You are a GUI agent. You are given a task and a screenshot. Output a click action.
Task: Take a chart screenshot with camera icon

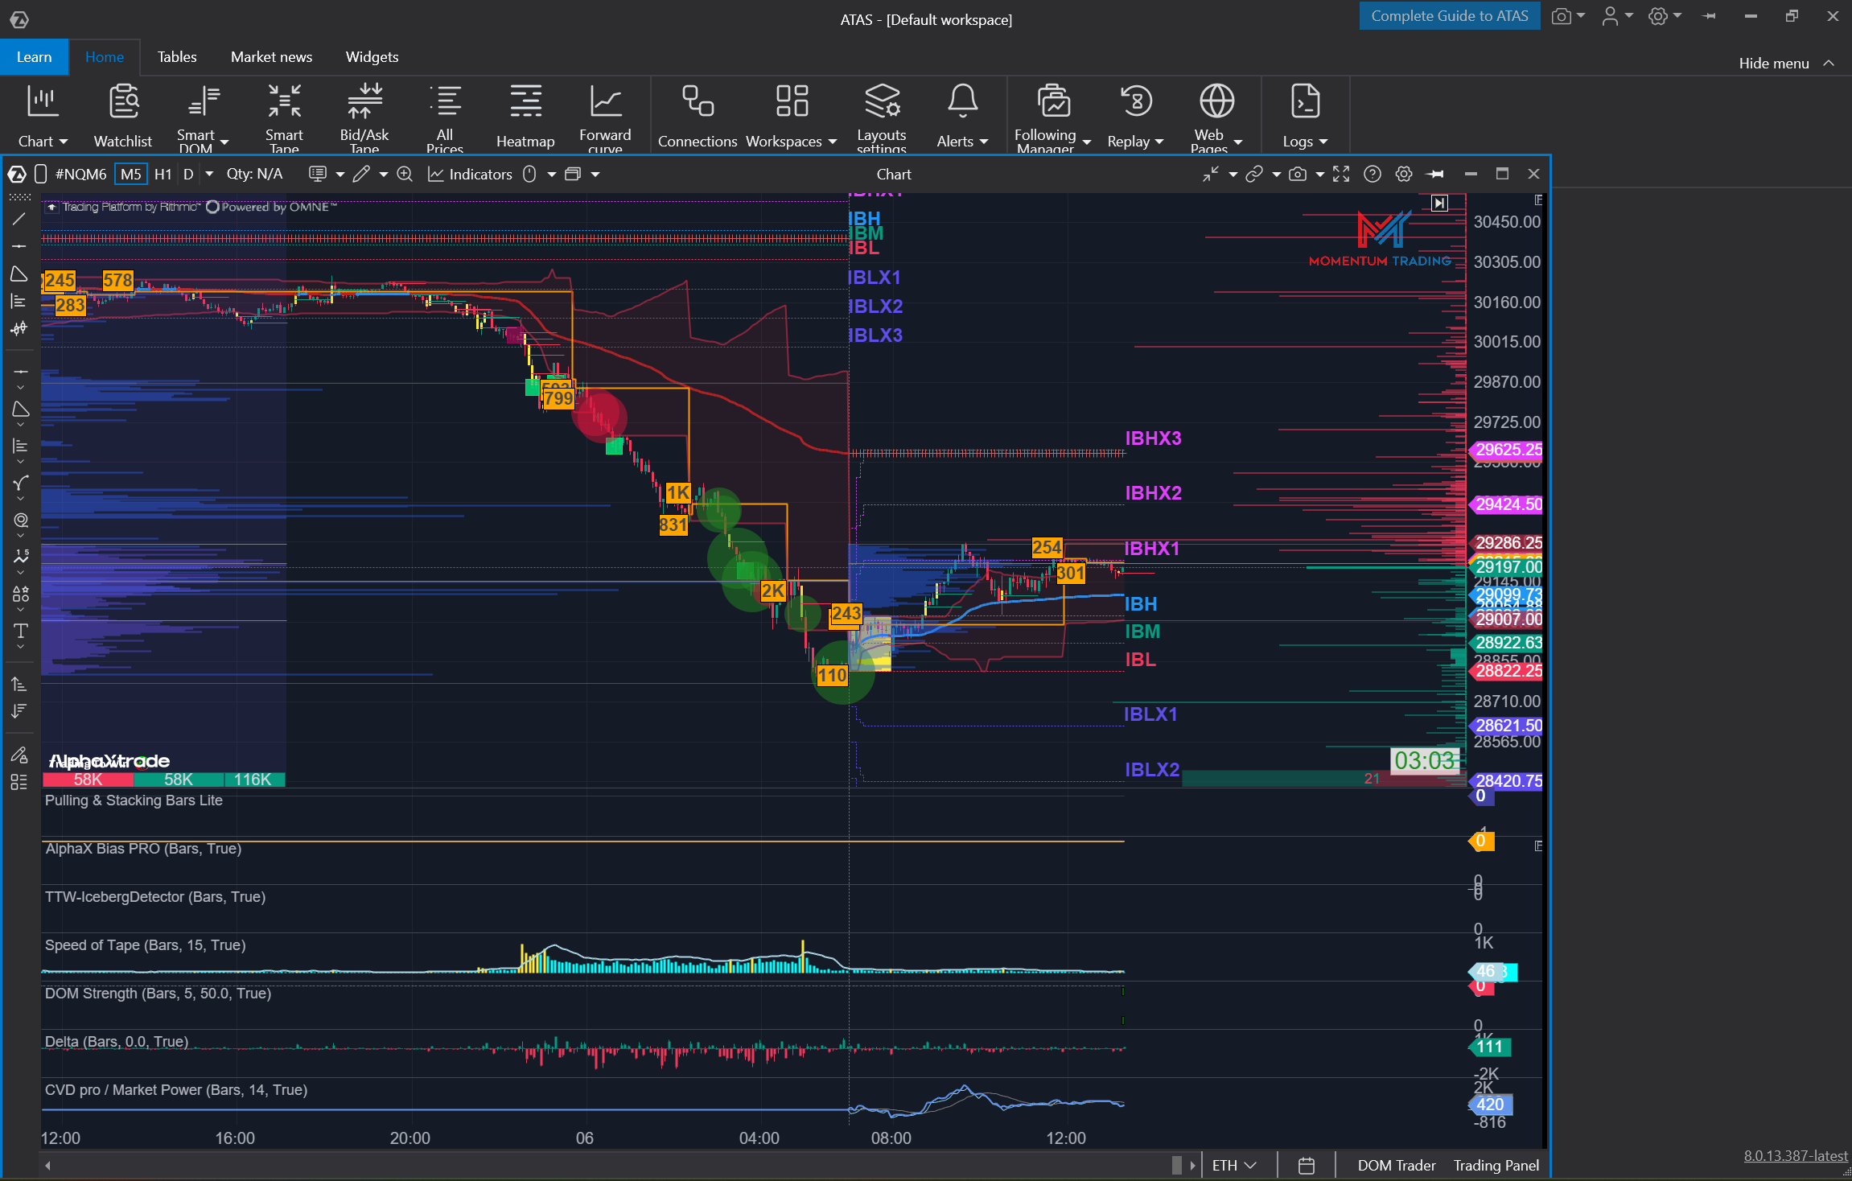(x=1298, y=174)
